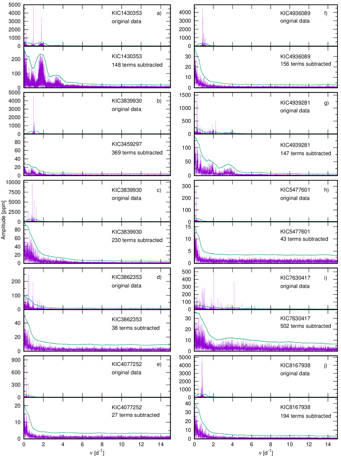The width and height of the screenshot is (341, 462).
Task: Click the "1500" y-axis tick label
Action: (x=185, y=95)
